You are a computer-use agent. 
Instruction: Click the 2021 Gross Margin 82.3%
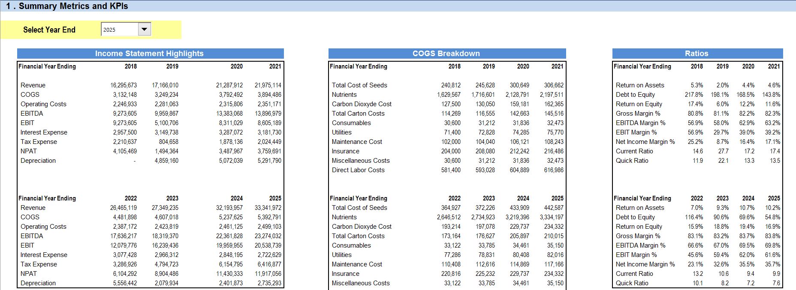[772, 114]
